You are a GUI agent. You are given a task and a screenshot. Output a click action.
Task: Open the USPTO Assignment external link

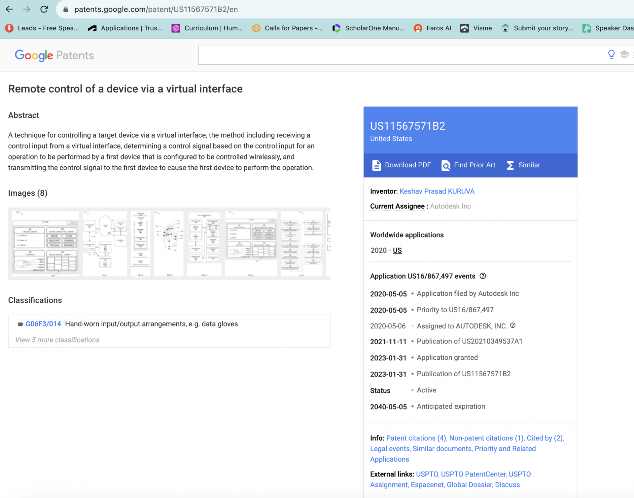[450, 480]
